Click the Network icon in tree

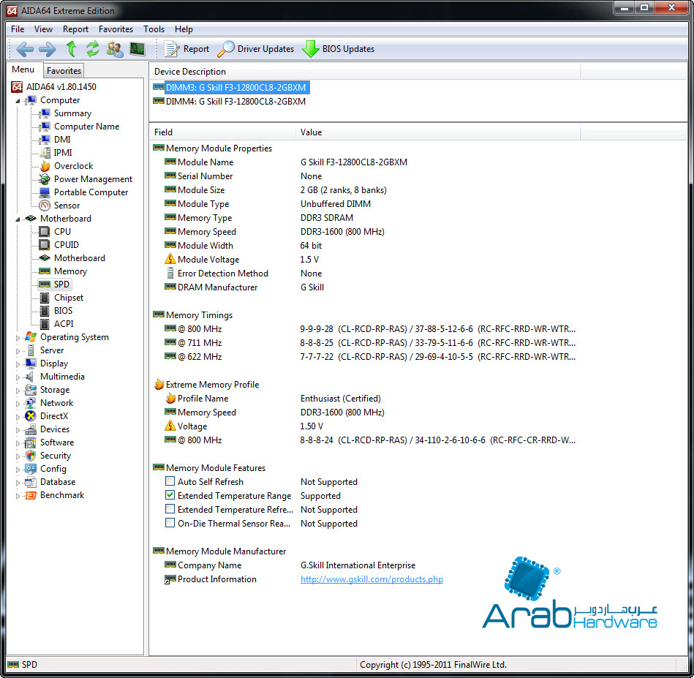31,403
